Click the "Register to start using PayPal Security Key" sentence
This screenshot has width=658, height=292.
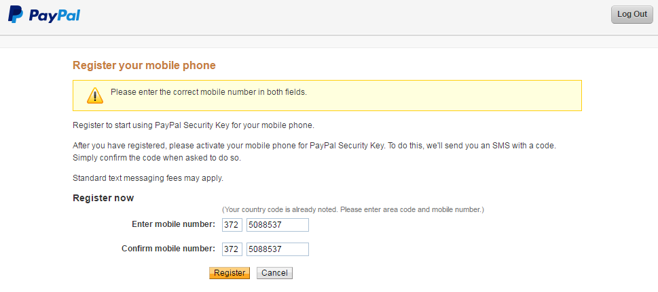(x=194, y=125)
